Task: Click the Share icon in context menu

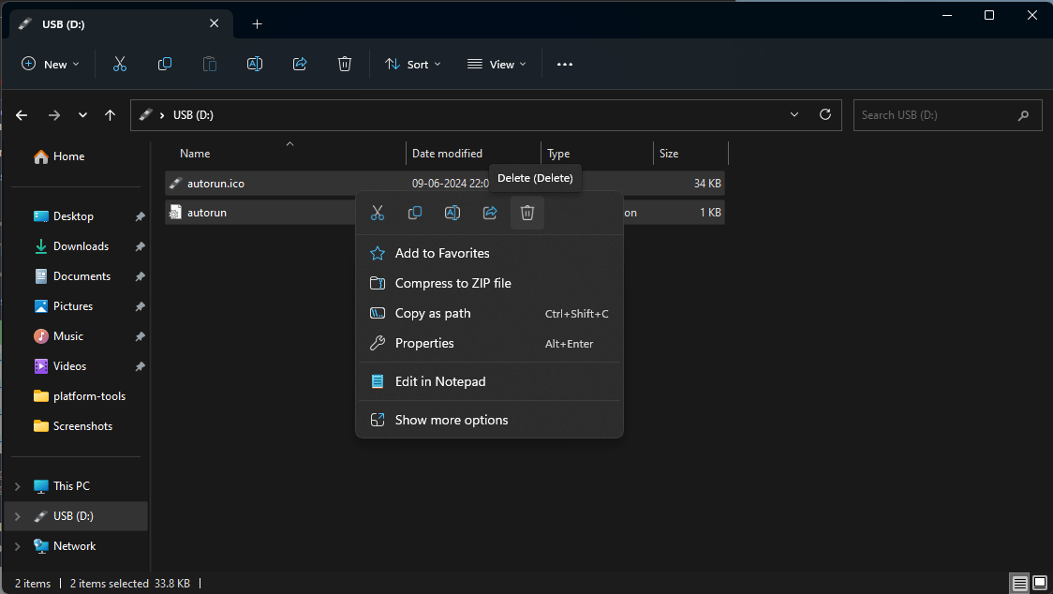Action: pos(490,214)
